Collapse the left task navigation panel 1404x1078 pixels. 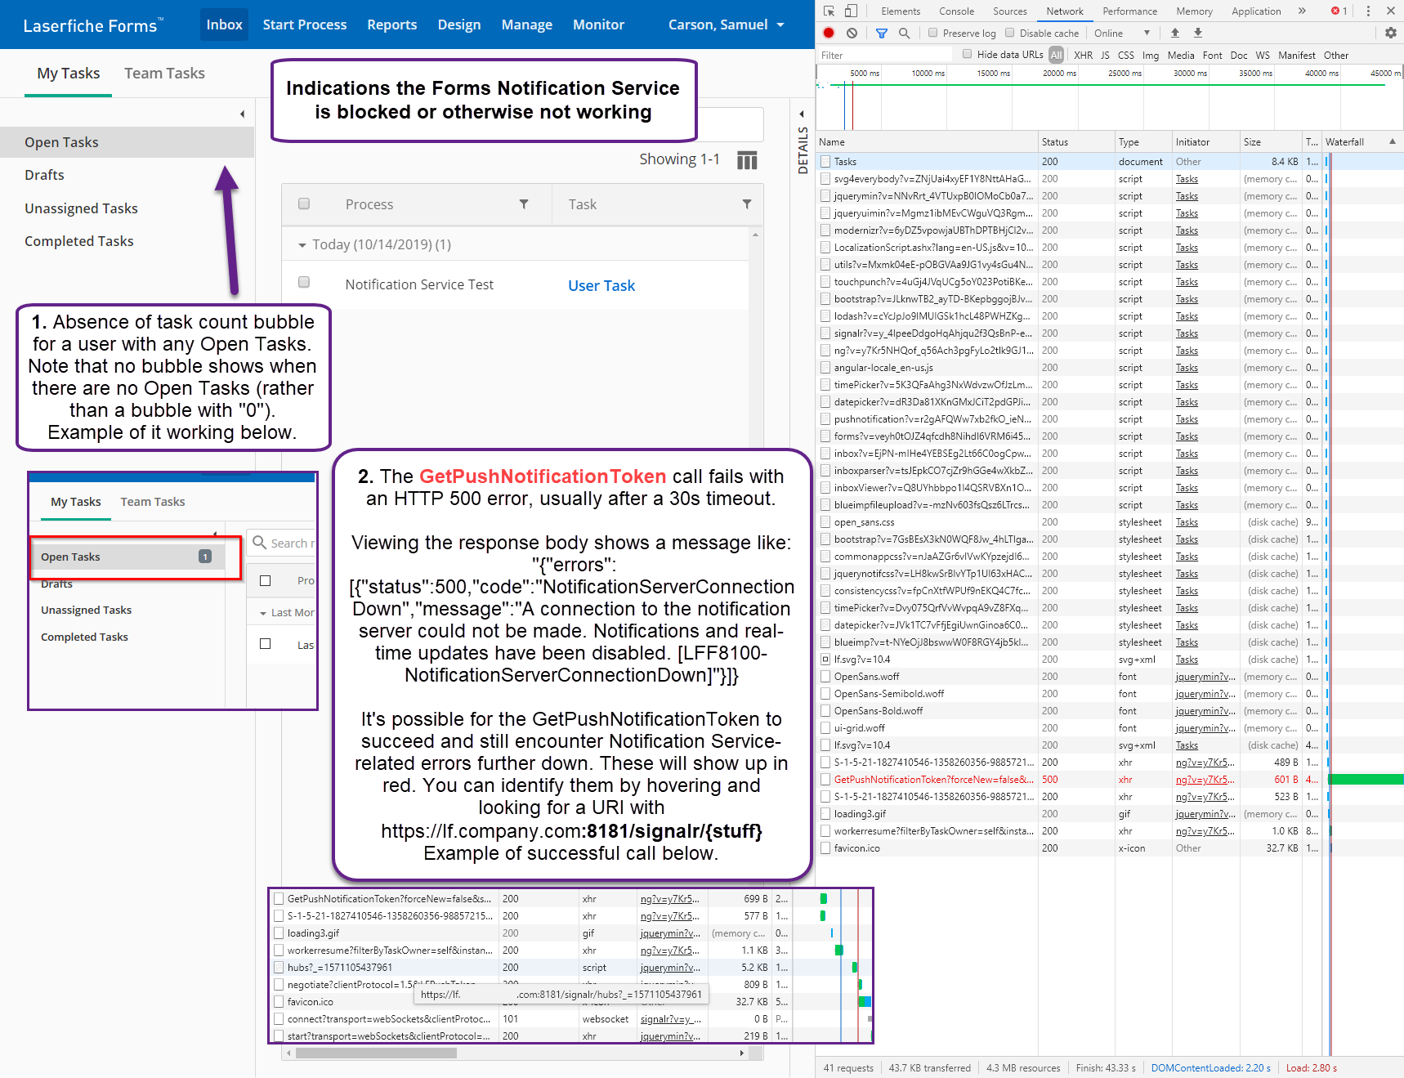[242, 114]
